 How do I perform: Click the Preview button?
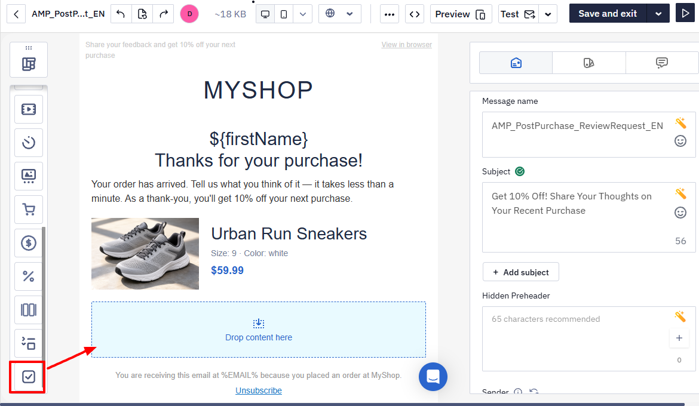(x=461, y=14)
